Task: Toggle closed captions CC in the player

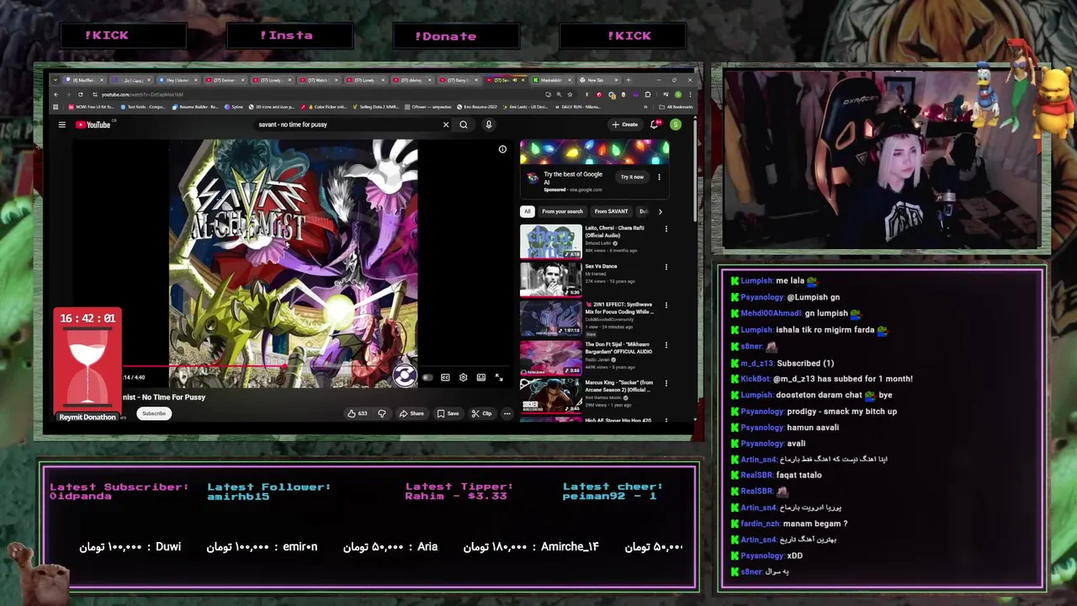Action: [x=445, y=378]
